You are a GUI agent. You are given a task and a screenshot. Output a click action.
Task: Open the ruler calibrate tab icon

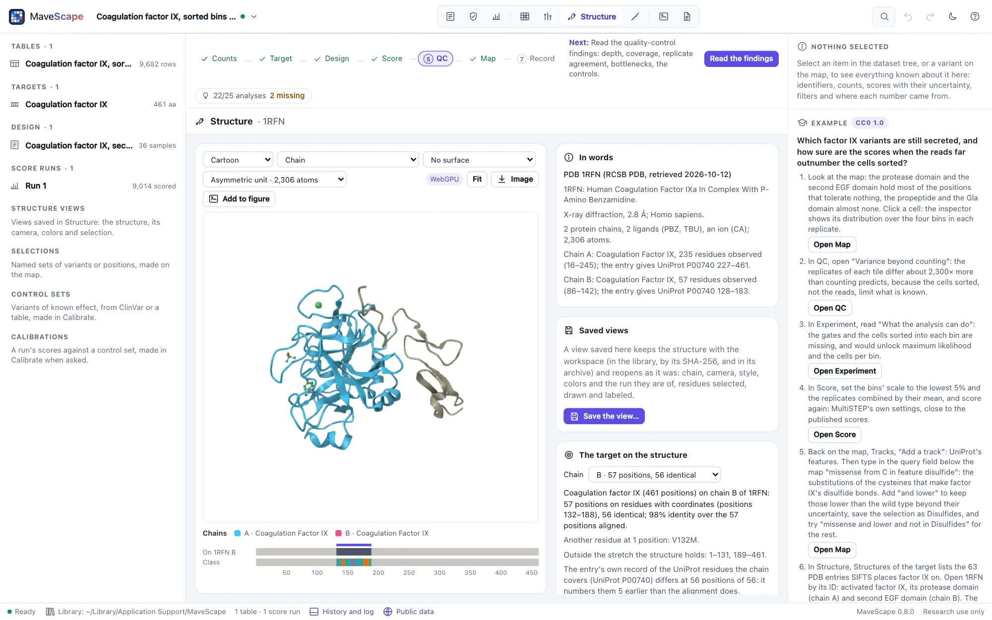(x=635, y=16)
